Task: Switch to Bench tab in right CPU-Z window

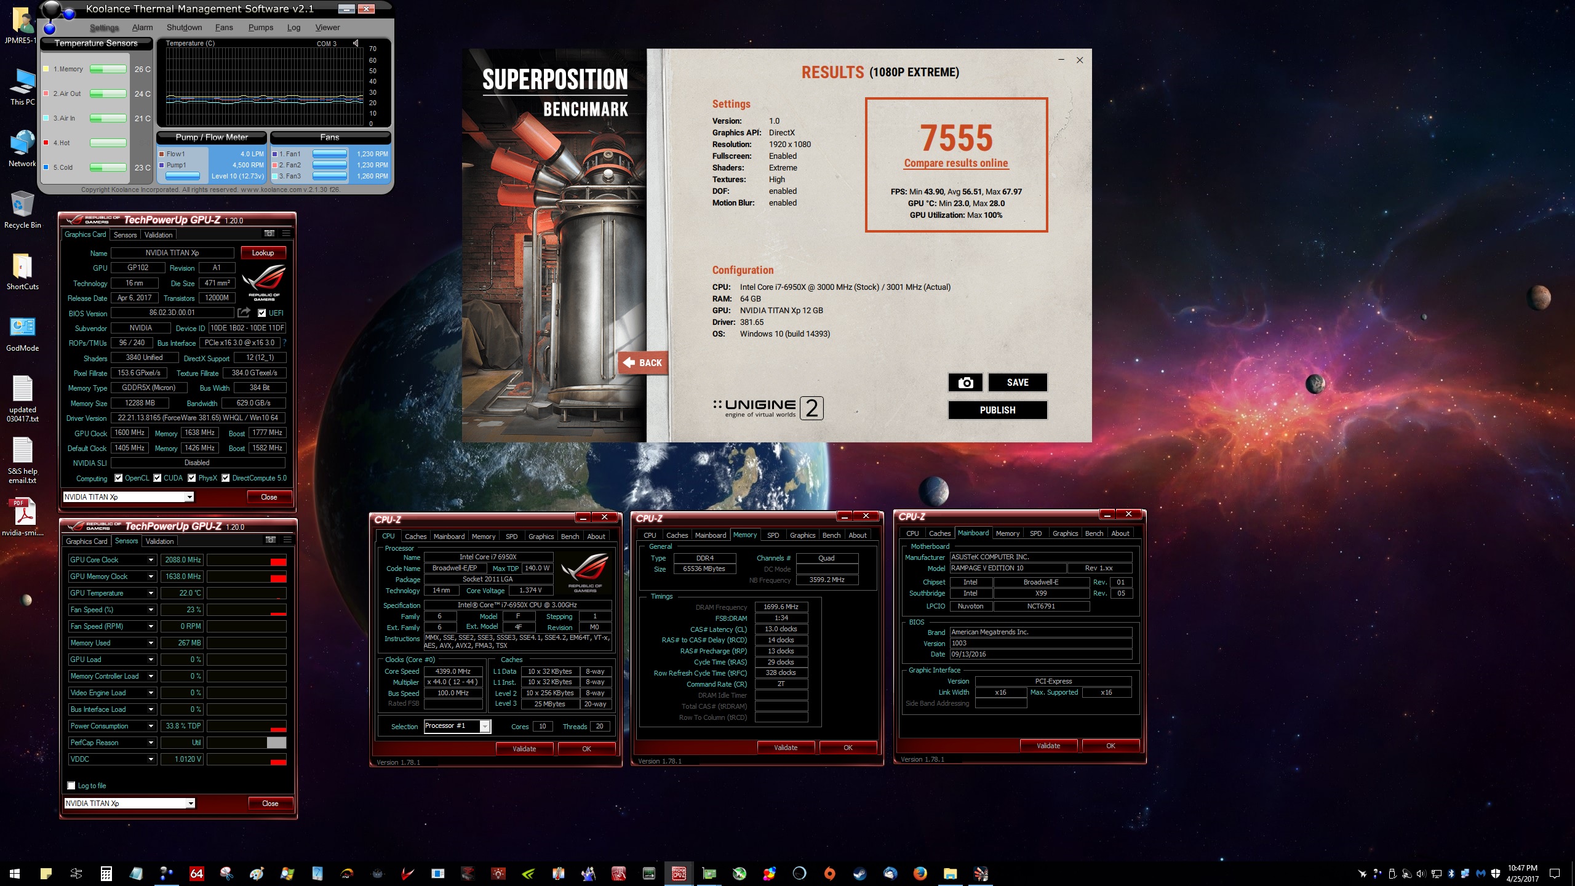Action: tap(1094, 533)
